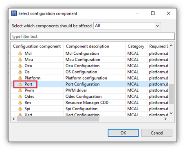185x150 pixels.
Task: Dismiss dialog with the Cancel button
Action: point(157,133)
